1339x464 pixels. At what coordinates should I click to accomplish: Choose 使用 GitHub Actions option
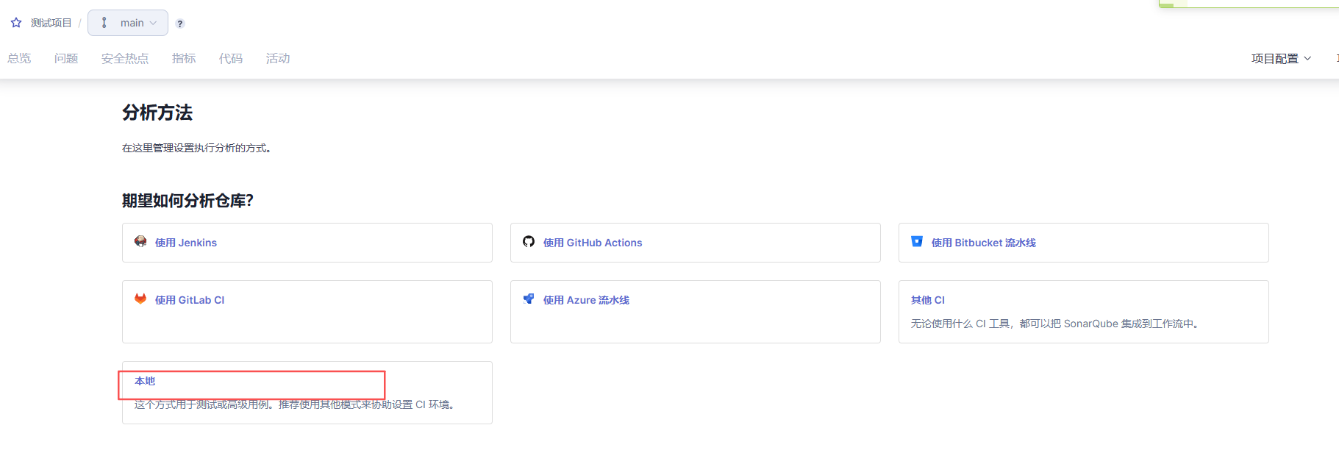tap(696, 243)
